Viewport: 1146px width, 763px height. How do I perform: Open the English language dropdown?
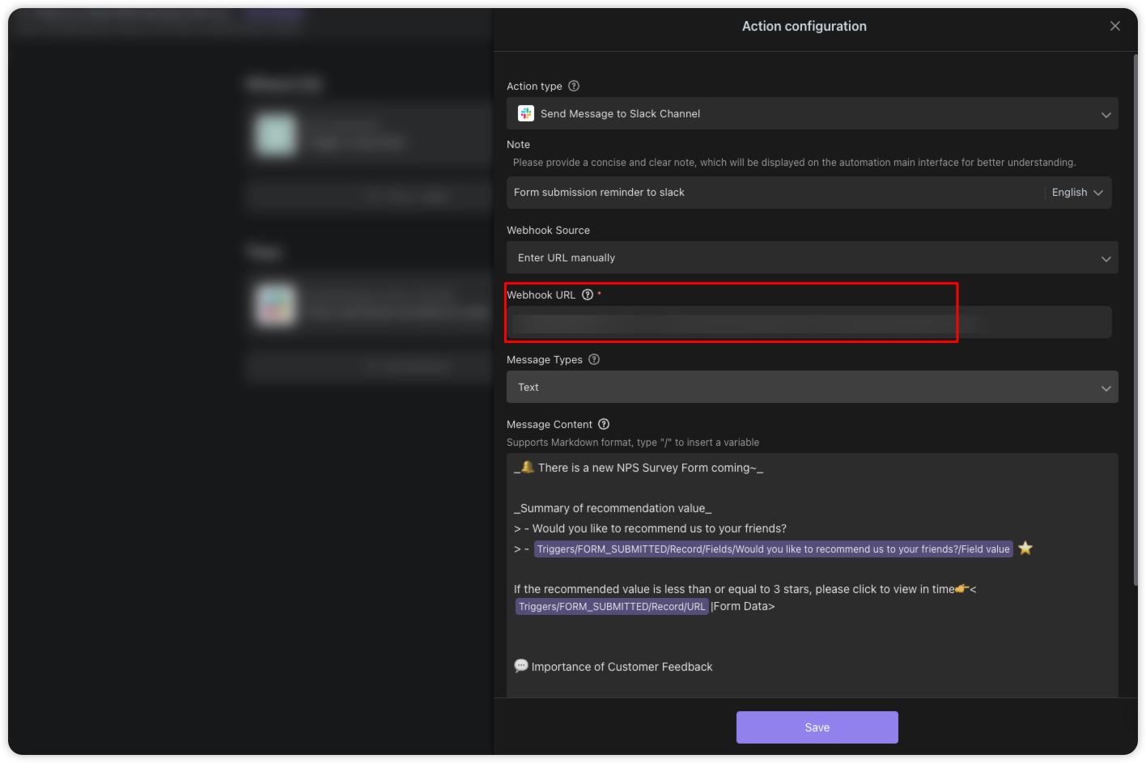click(1077, 193)
